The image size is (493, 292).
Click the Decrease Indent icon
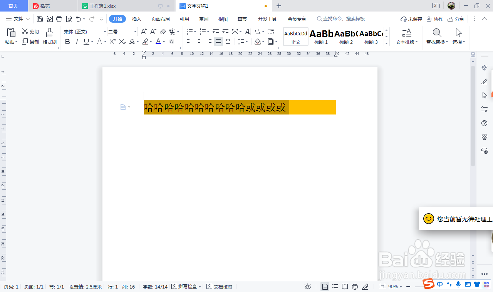[216, 32]
